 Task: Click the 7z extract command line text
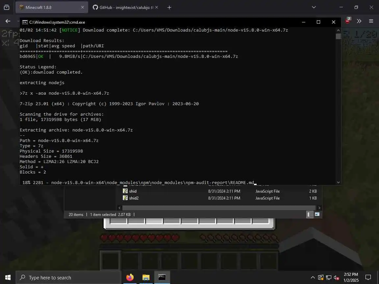click(64, 93)
